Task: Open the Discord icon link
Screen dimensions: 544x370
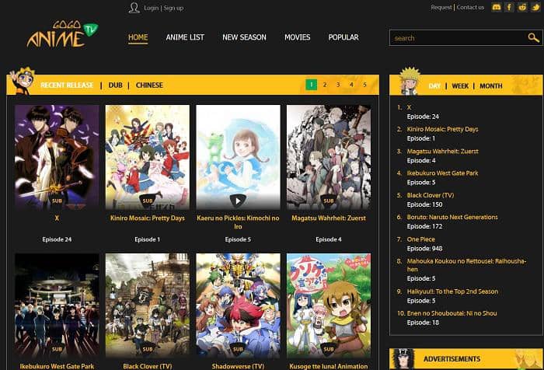Action: 496,7
